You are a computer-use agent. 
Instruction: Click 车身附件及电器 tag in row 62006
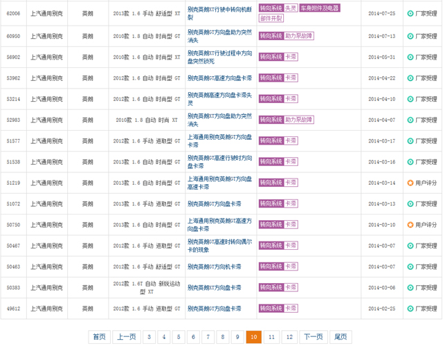320,8
